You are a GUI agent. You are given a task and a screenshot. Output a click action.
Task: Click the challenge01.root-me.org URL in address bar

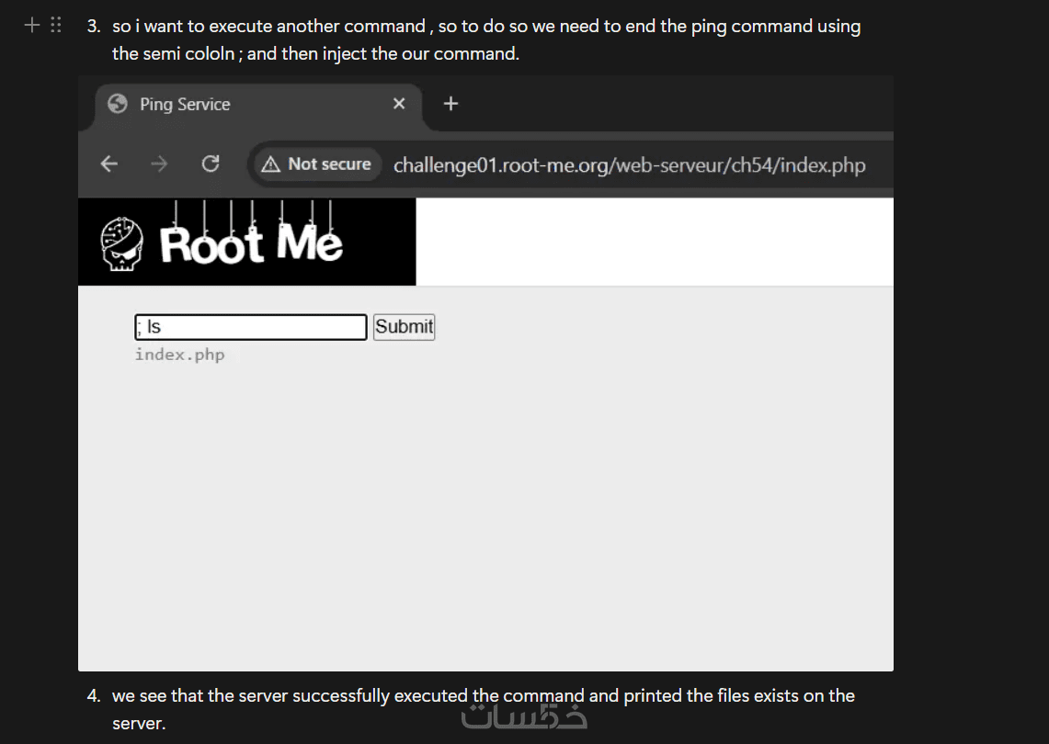(629, 165)
